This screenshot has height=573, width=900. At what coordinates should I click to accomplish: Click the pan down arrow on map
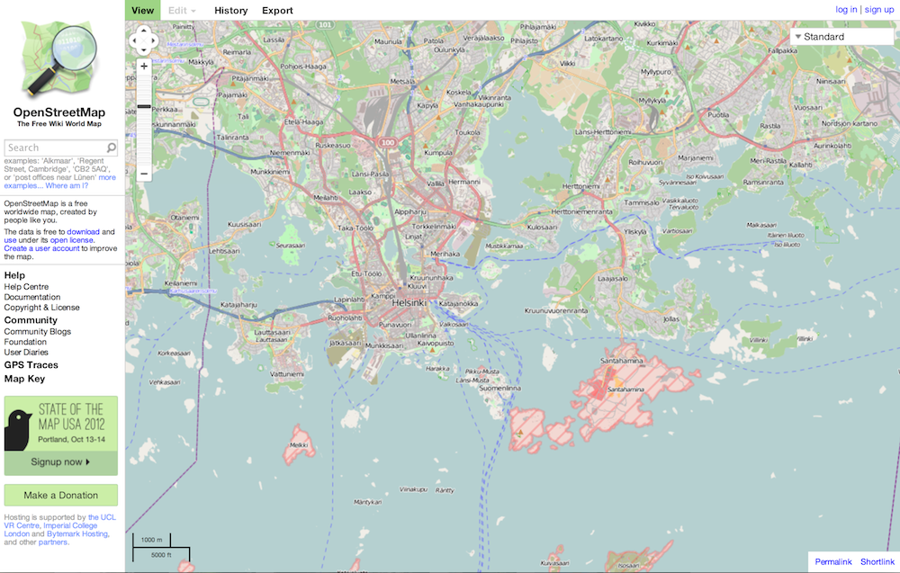pos(144,49)
